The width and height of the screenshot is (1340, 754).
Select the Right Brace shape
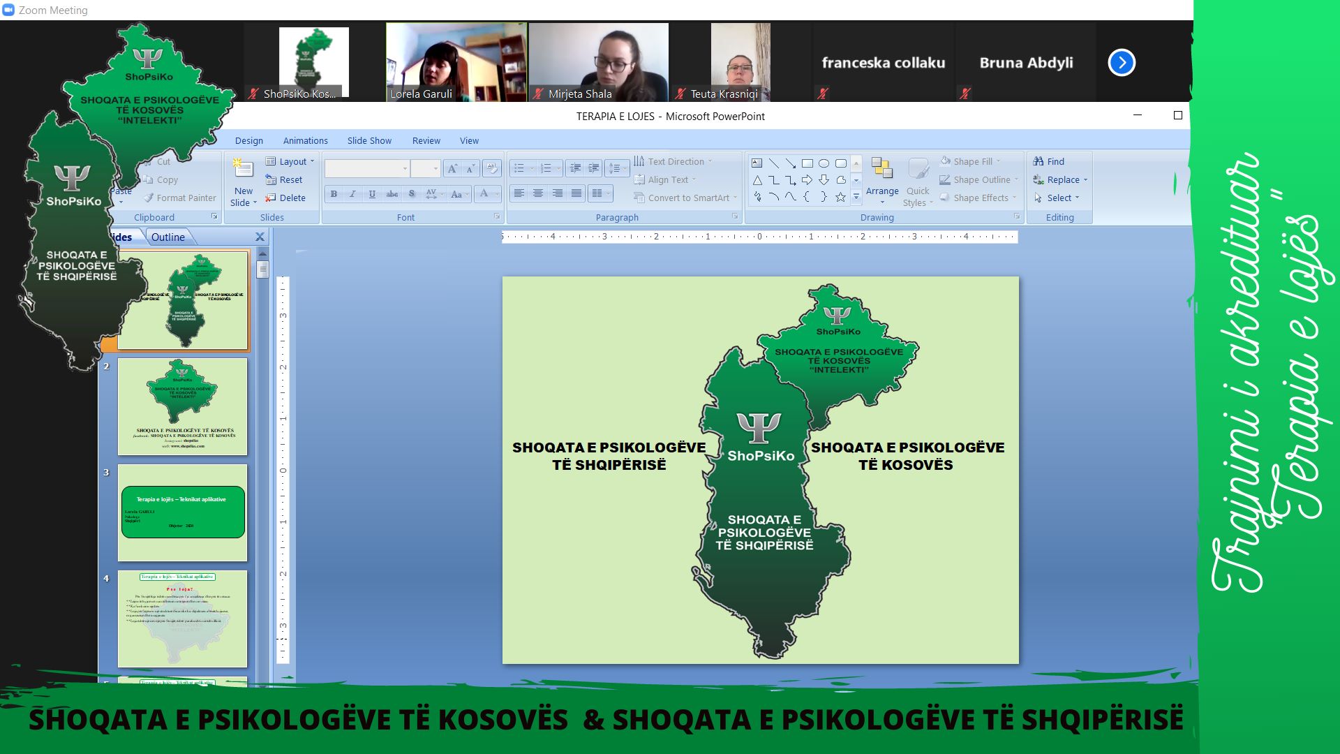[x=824, y=197]
